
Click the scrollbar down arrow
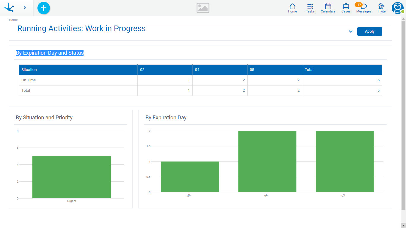tap(403, 226)
